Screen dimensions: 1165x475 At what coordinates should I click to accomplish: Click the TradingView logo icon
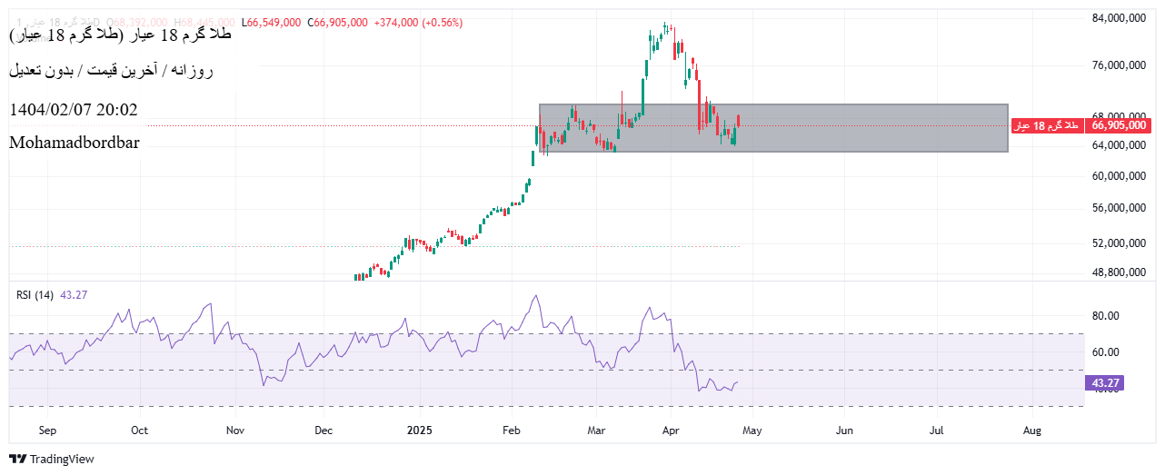(x=17, y=459)
